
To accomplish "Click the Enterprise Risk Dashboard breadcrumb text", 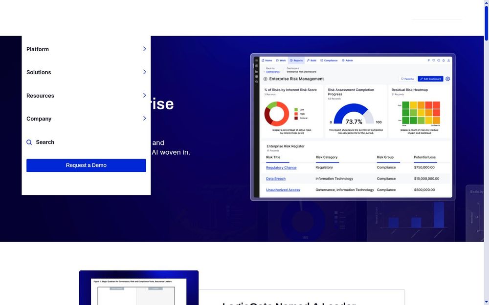I will 301,72.
